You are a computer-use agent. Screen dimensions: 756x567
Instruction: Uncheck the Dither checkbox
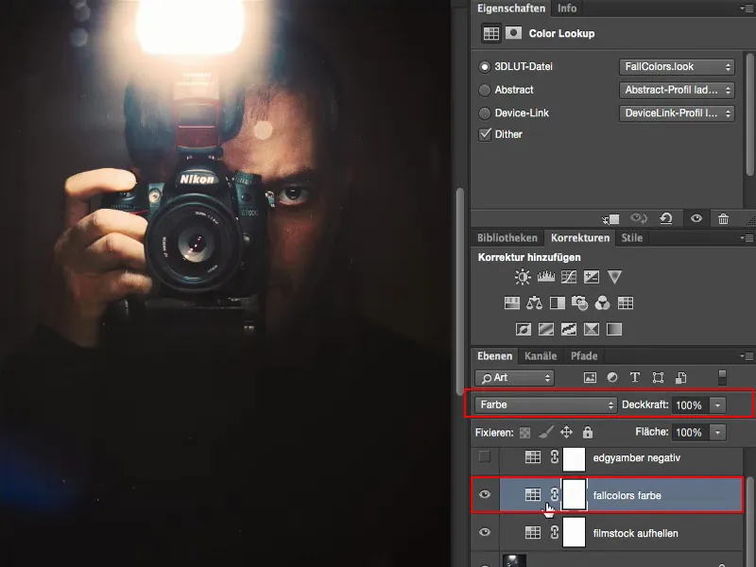[485, 134]
